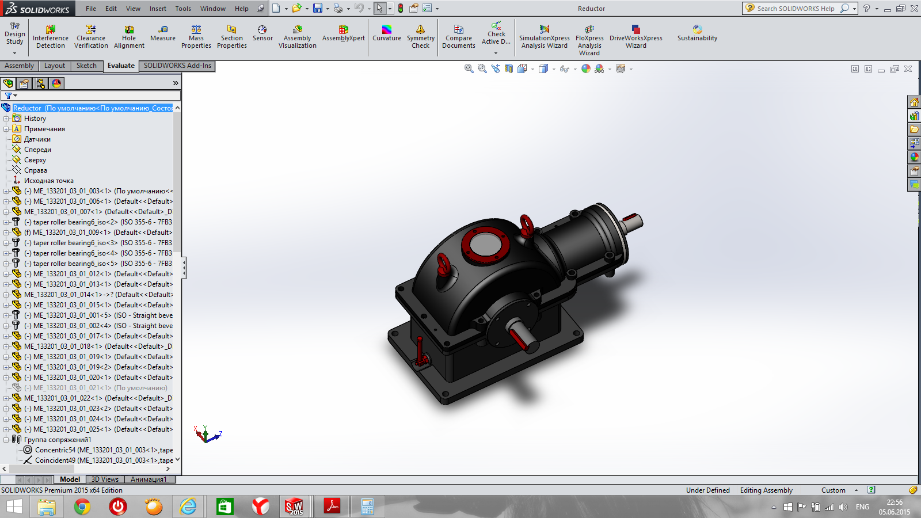Collapse the feature tree panel with chevrons

pyautogui.click(x=176, y=83)
